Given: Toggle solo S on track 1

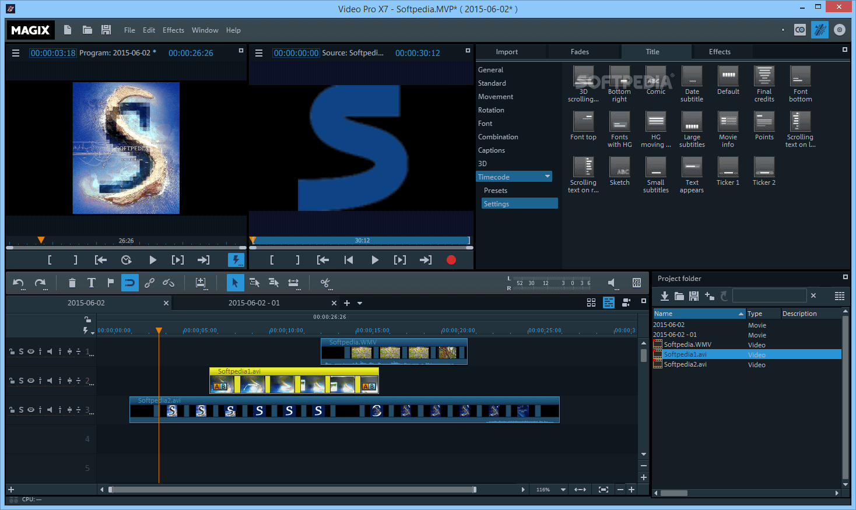Looking at the screenshot, I should pyautogui.click(x=22, y=351).
